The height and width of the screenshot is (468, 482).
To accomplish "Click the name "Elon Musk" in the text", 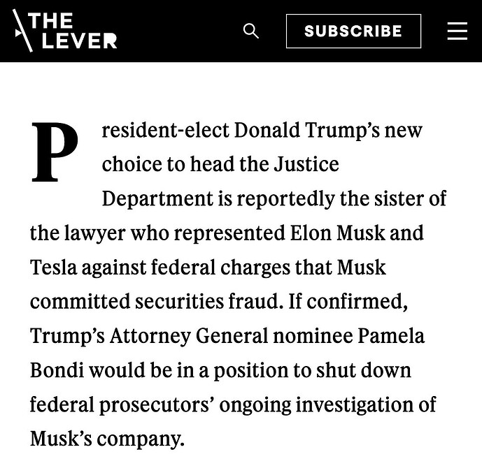I will (x=337, y=233).
